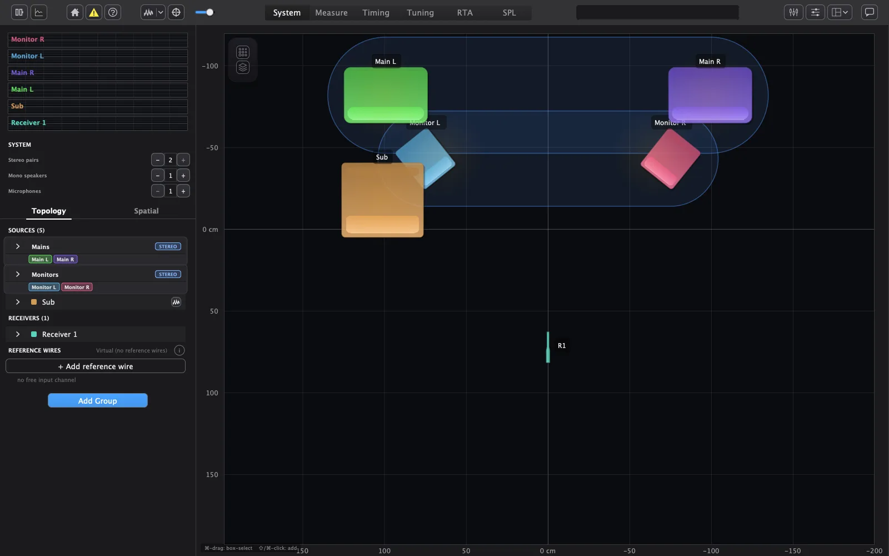This screenshot has width=889, height=556.
Task: Toggle the STEREO badge on Monitors
Action: pyautogui.click(x=168, y=274)
